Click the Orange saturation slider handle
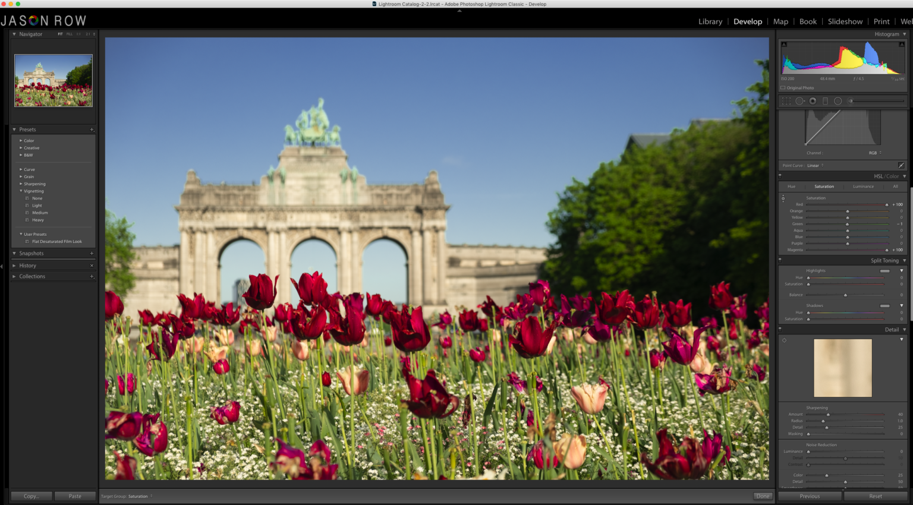Viewport: 913px width, 505px height. [848, 211]
